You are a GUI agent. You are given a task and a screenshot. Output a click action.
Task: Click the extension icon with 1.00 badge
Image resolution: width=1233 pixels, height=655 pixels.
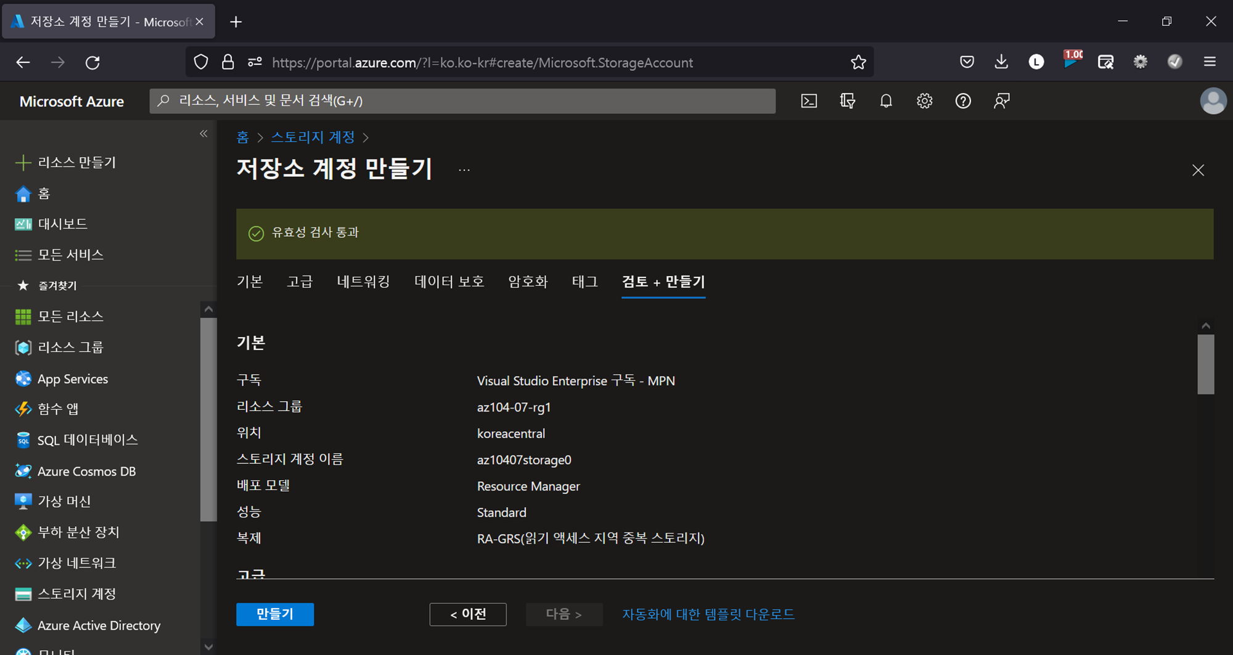[x=1071, y=60]
